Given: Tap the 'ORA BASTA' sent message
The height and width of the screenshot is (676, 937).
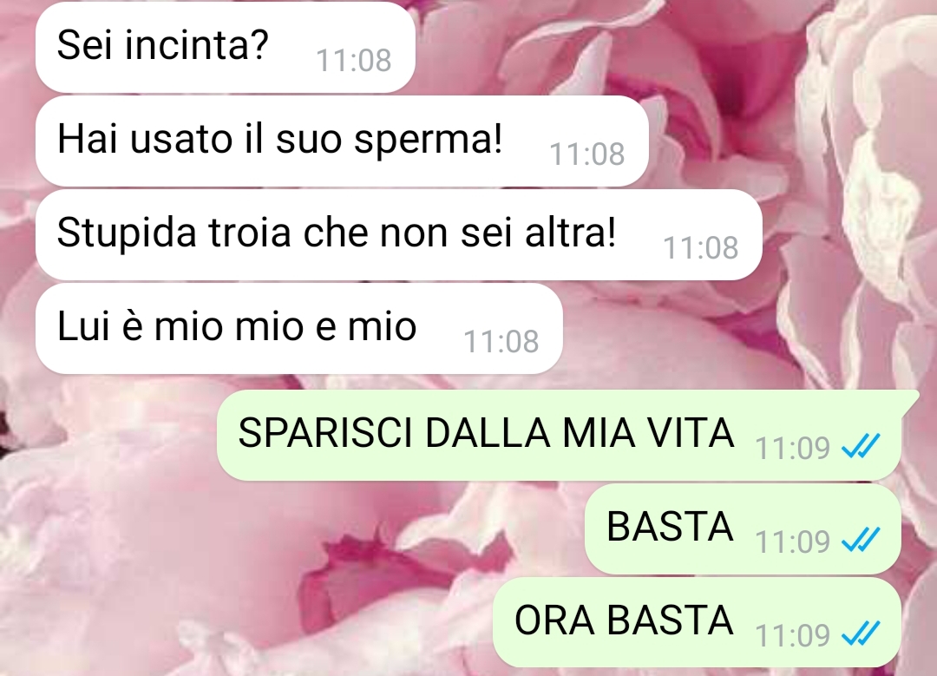Looking at the screenshot, I should click(697, 623).
